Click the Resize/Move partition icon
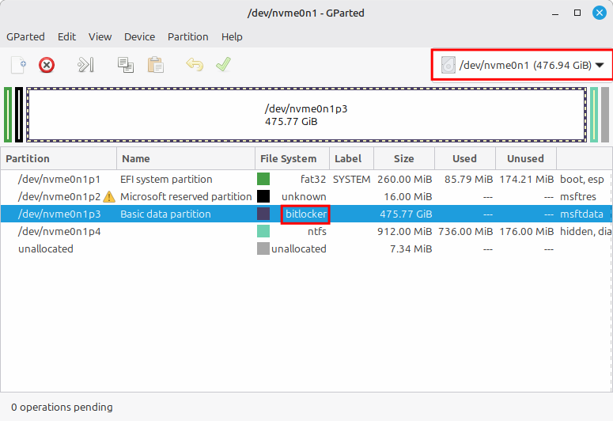613x421 pixels. pos(85,65)
